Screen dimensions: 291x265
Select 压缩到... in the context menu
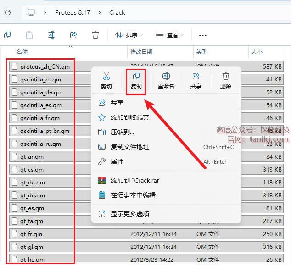(x=166, y=132)
